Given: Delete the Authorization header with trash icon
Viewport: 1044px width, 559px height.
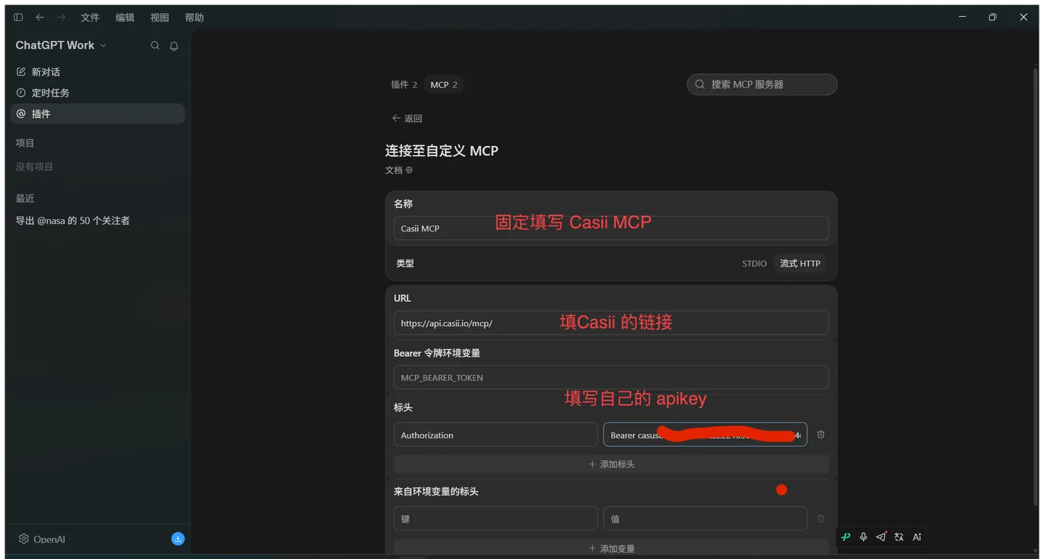Looking at the screenshot, I should coord(821,434).
